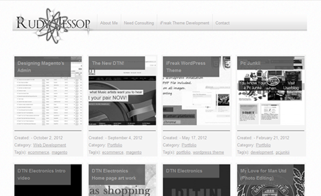Open DTN Electronics Intro video post
Image resolution: width=321 pixels, height=196 pixels.
(x=41, y=174)
